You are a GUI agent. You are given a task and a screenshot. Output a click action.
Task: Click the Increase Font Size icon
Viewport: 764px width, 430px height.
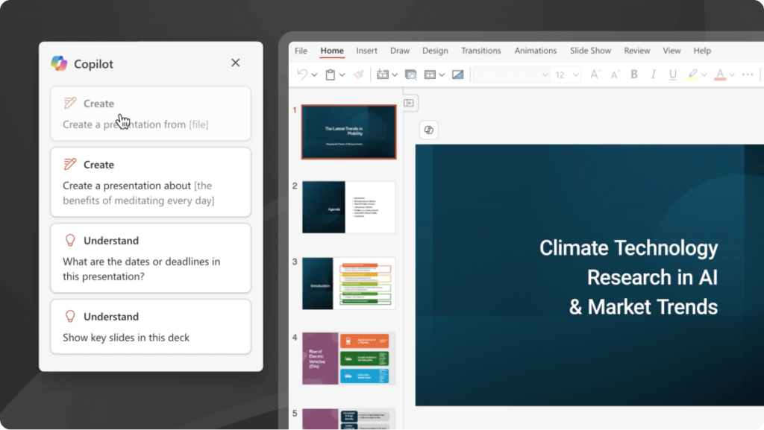[595, 75]
